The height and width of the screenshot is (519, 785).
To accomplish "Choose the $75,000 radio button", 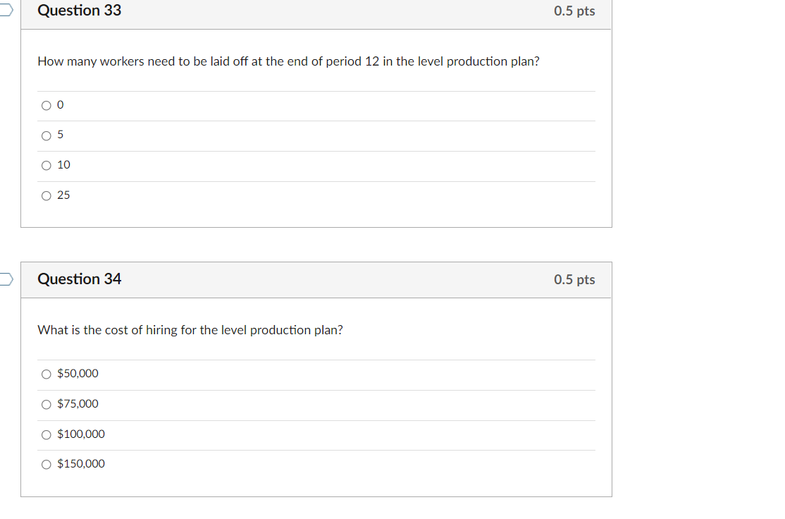I will [47, 405].
